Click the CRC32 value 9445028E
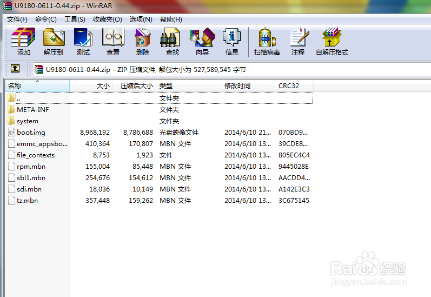This screenshot has height=297, width=431. [294, 167]
